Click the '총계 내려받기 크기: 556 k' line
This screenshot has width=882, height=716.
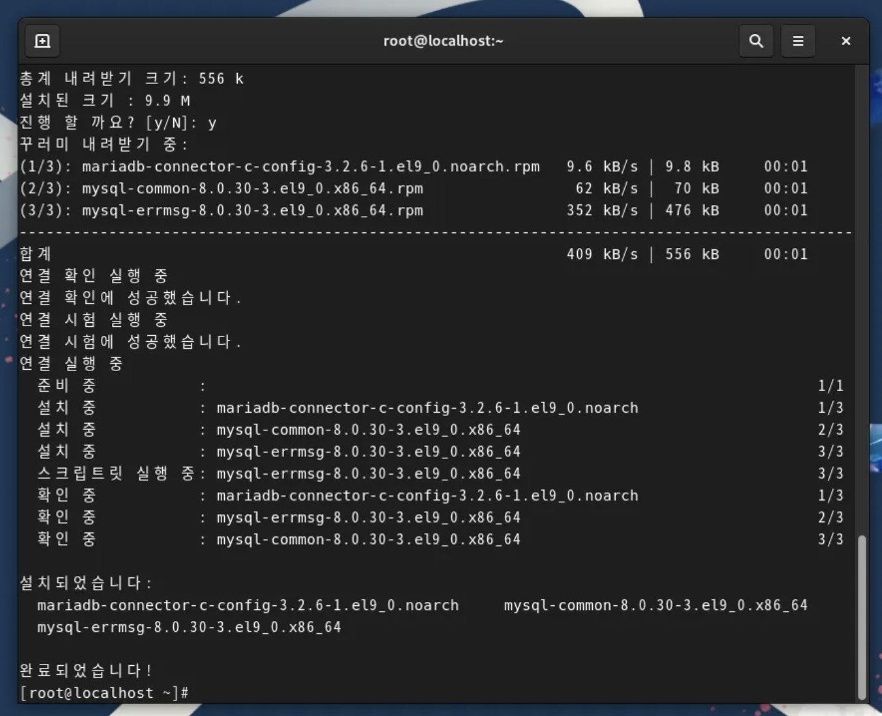132,79
